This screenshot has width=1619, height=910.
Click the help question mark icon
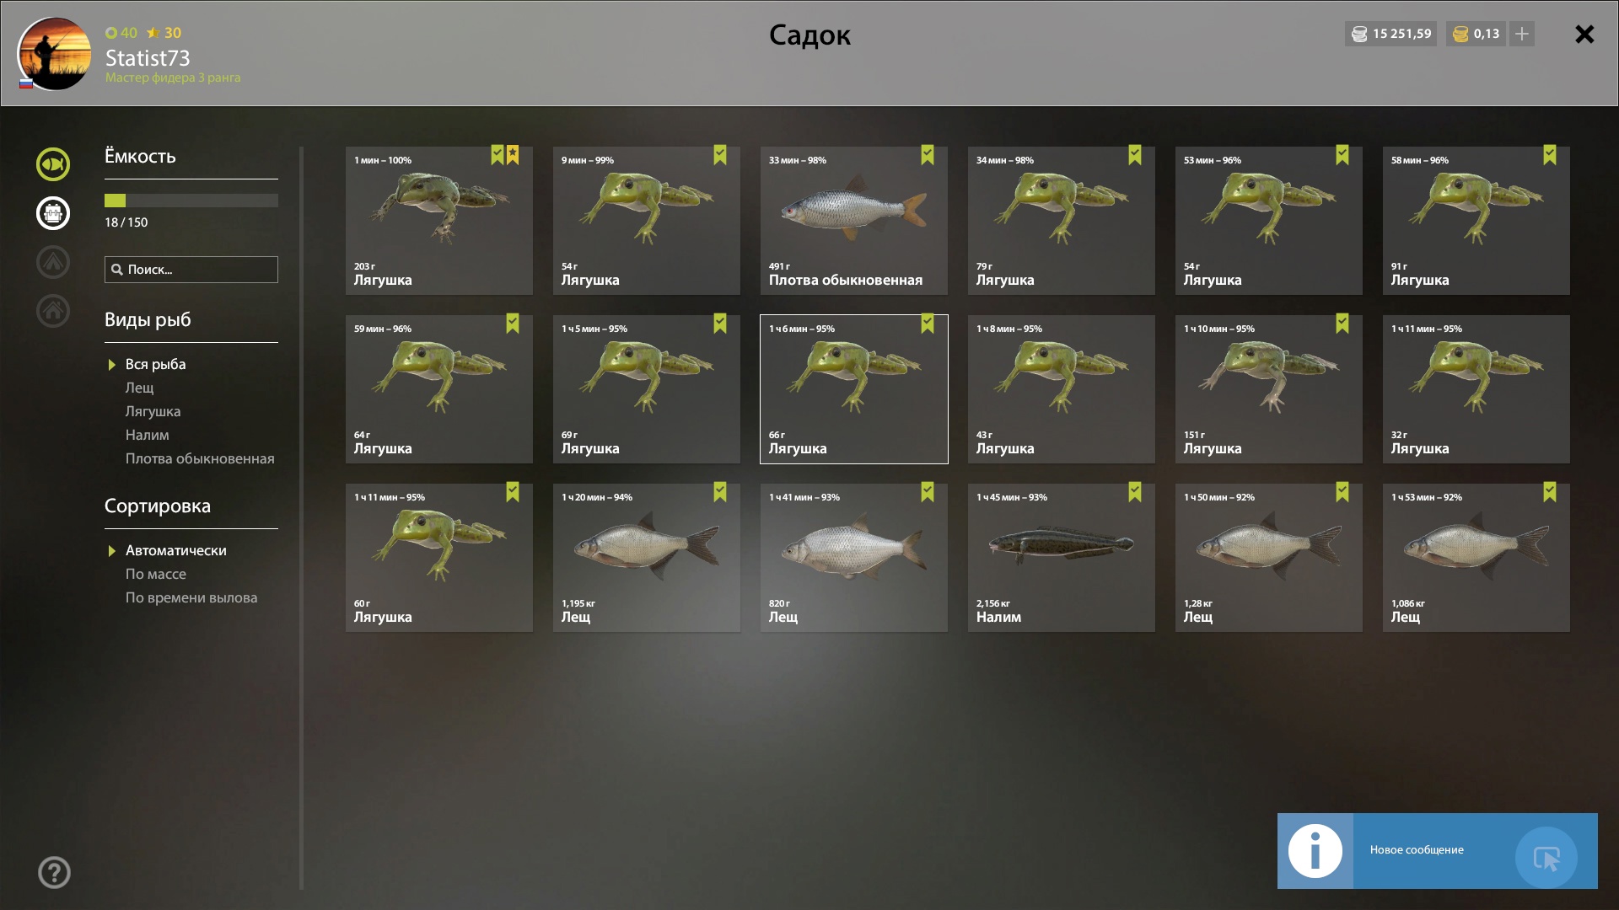click(54, 873)
